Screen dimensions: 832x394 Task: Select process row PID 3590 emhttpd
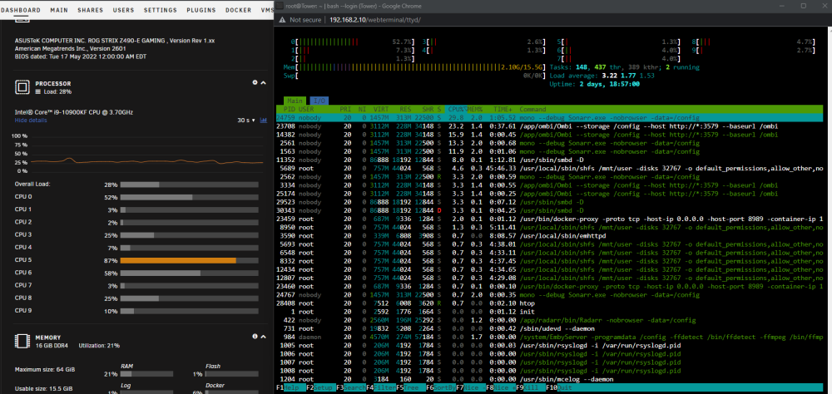pos(550,235)
